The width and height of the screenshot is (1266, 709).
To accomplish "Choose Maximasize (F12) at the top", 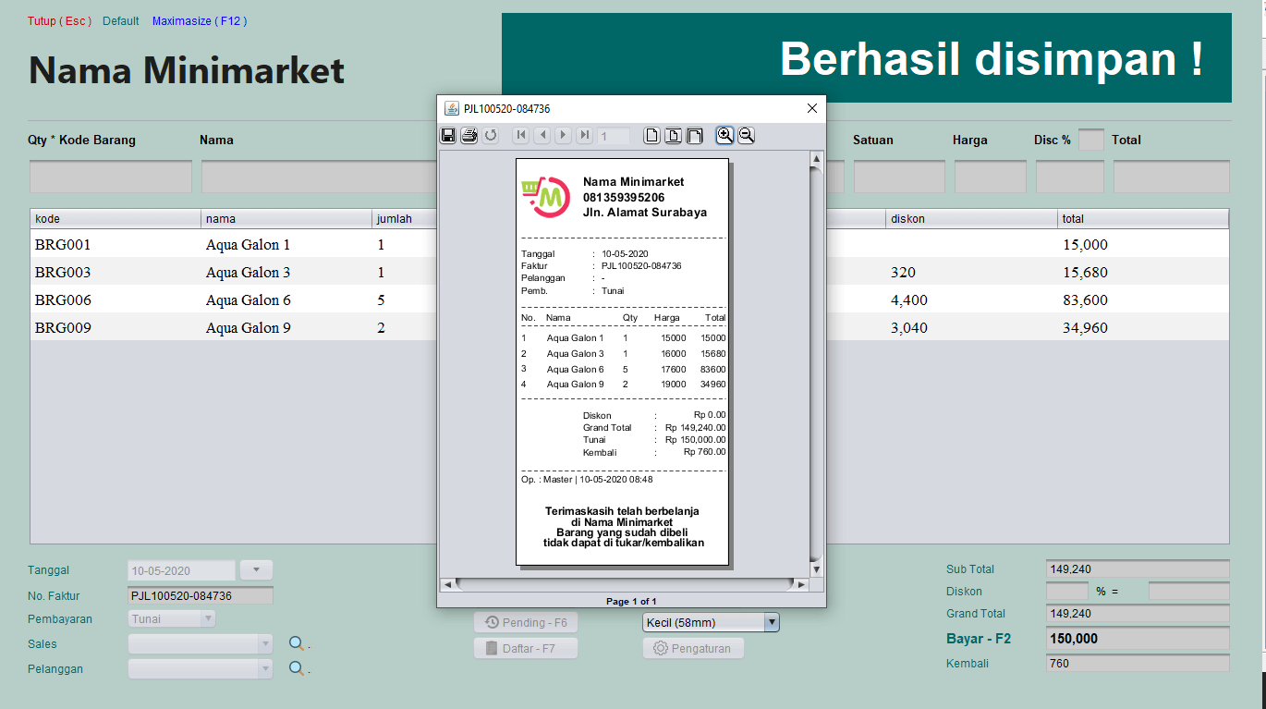I will coord(199,20).
